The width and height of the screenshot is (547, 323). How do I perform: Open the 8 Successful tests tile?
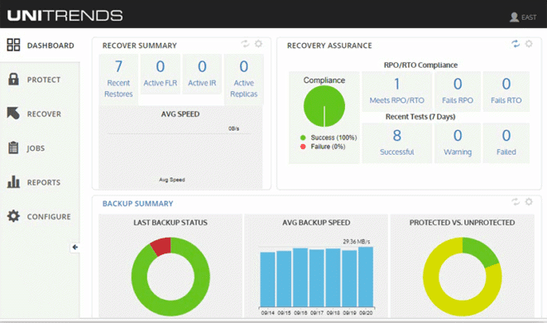[x=396, y=143]
